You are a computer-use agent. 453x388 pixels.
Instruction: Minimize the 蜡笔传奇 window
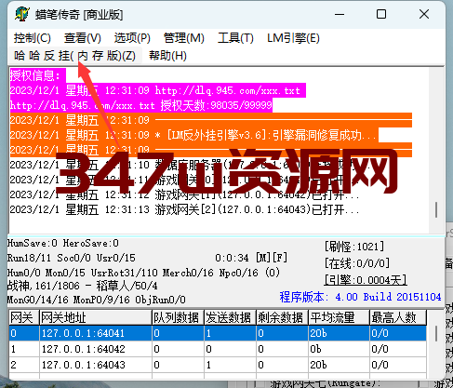pos(340,14)
